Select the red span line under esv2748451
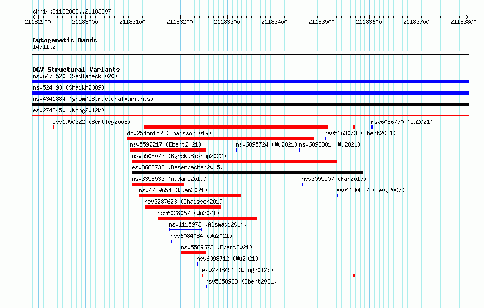 click(x=278, y=275)
